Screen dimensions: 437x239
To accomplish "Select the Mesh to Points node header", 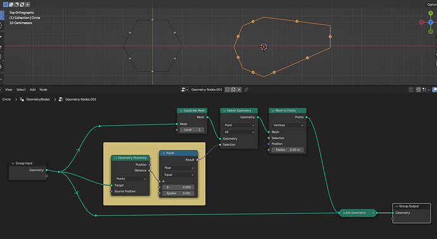I will (x=288, y=111).
